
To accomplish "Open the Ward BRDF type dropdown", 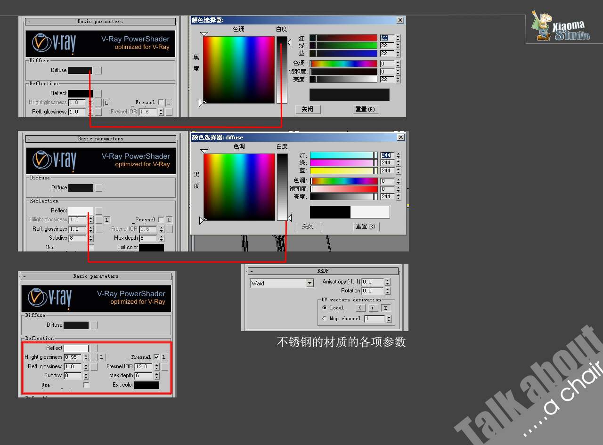I will (310, 283).
